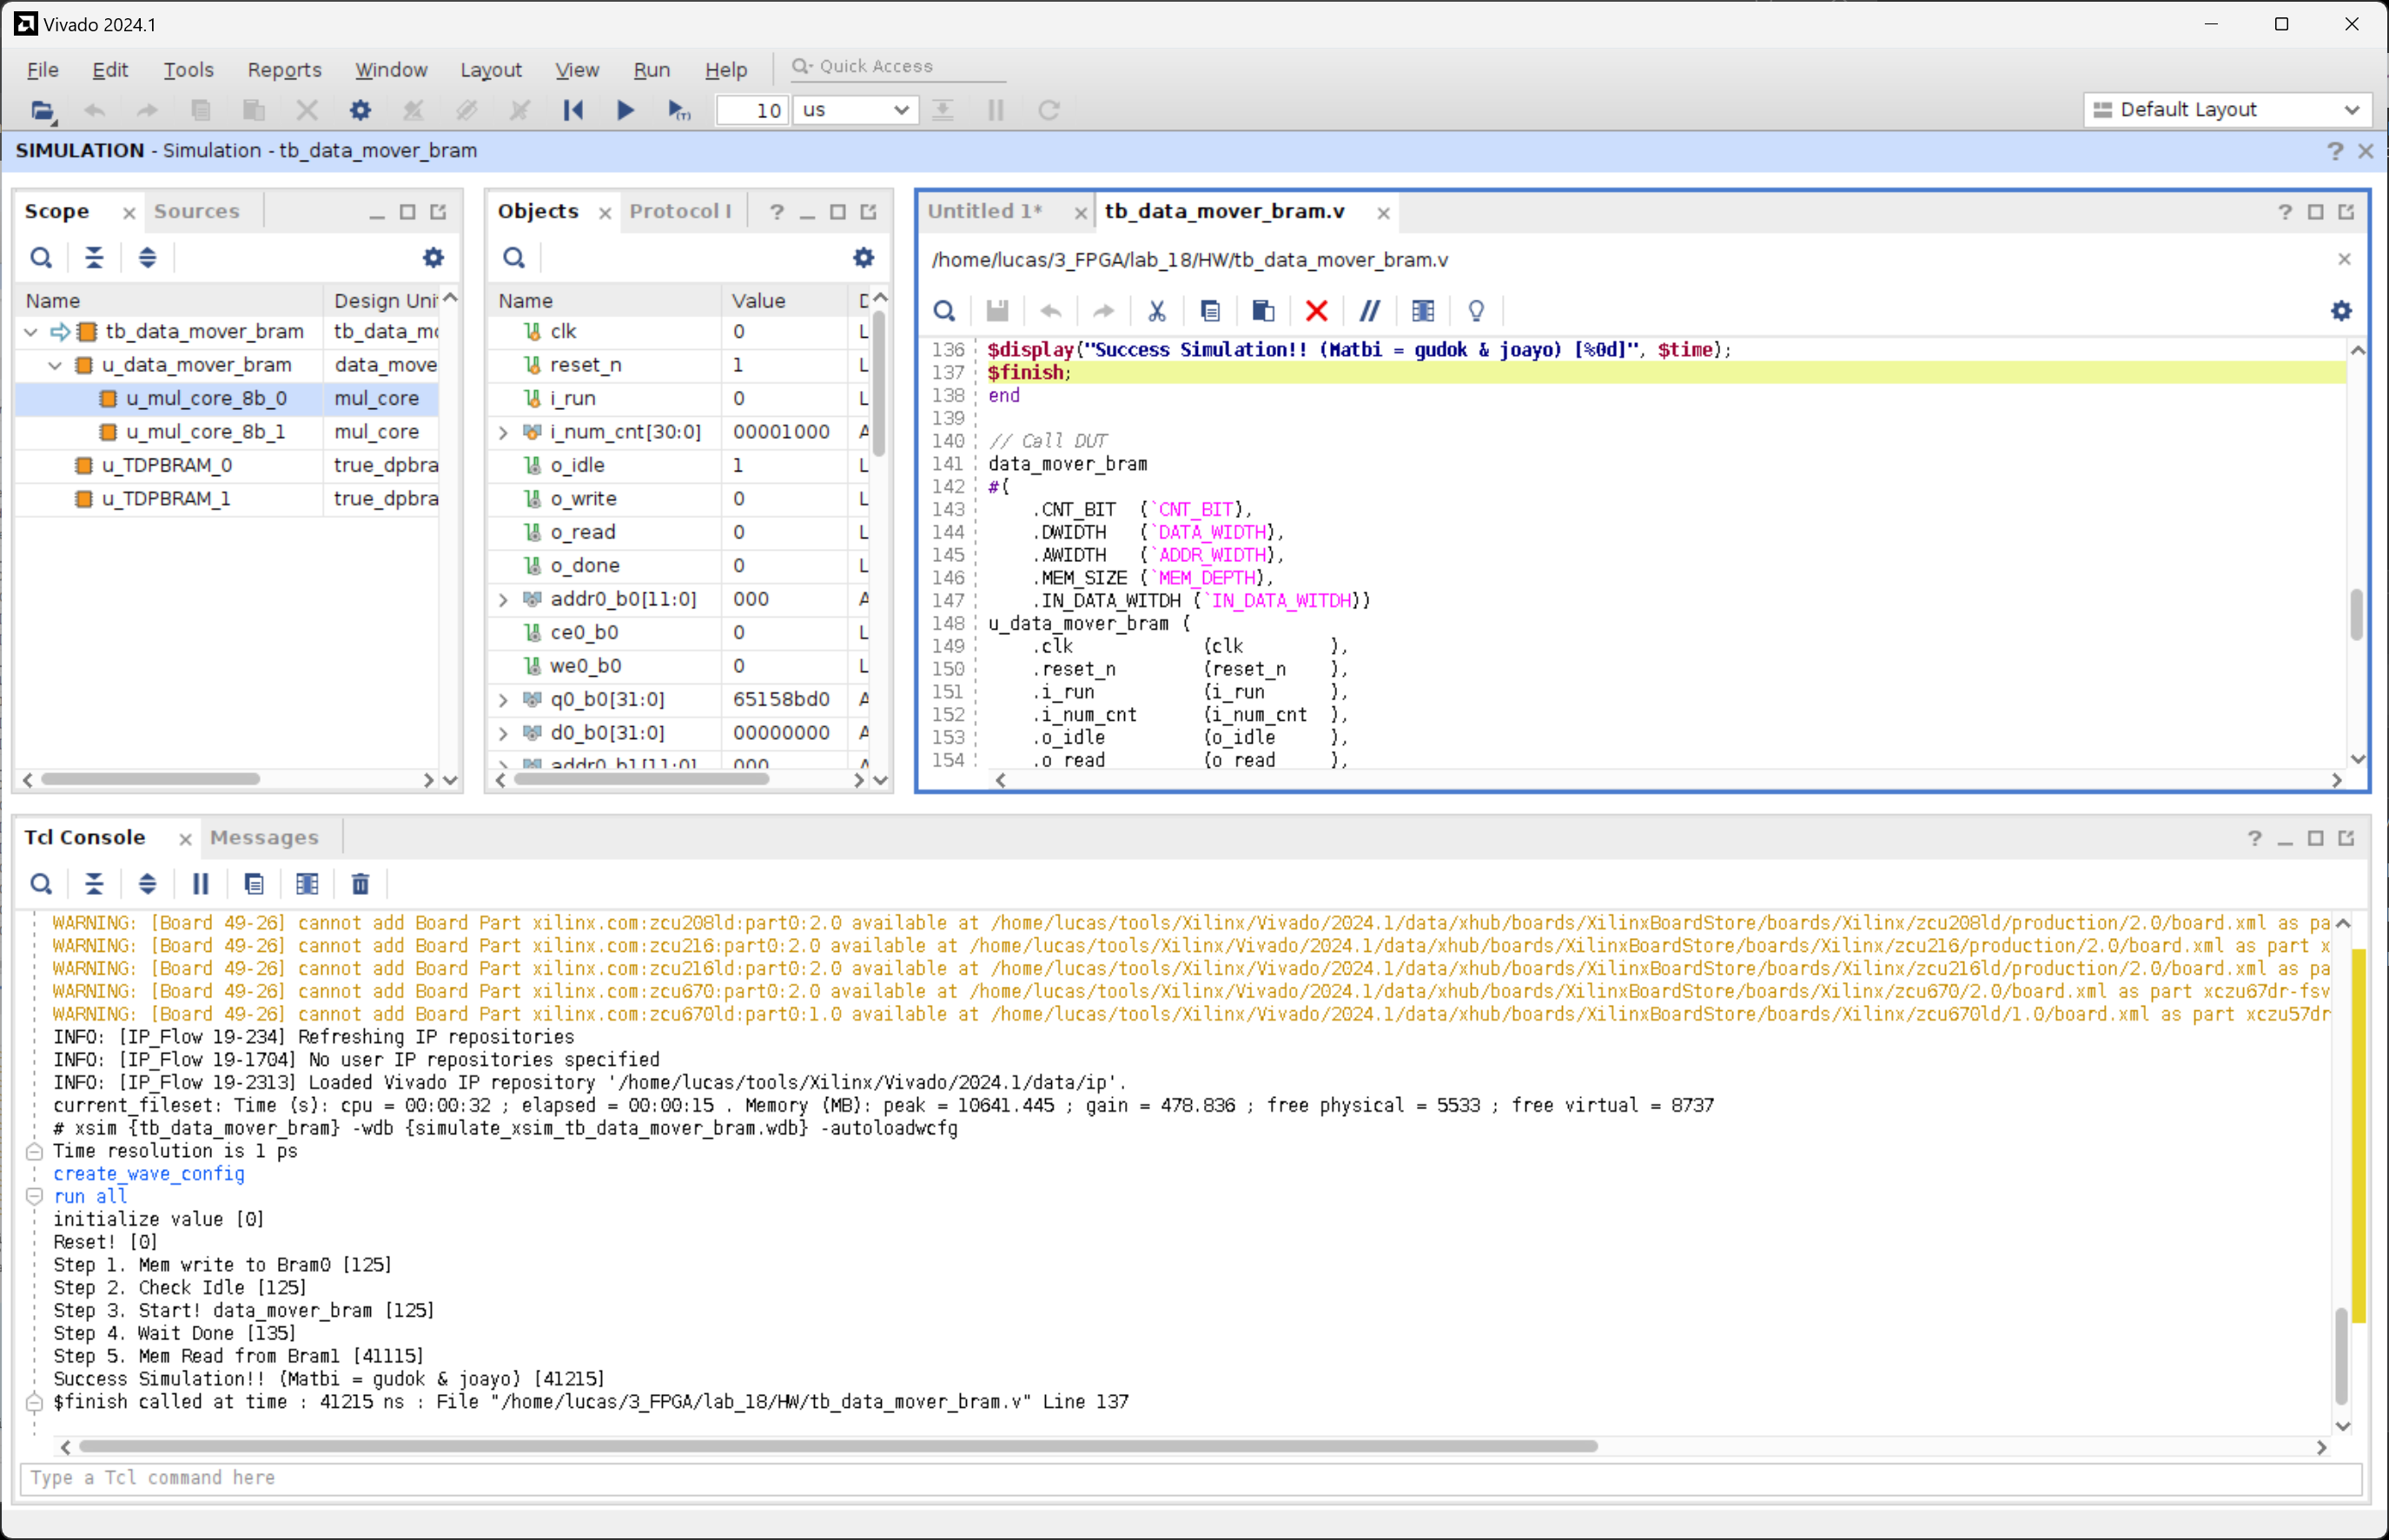
Task: Click the Run for specified time icon
Action: (x=679, y=110)
